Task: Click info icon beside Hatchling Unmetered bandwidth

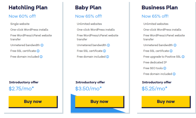Action: 42,45
